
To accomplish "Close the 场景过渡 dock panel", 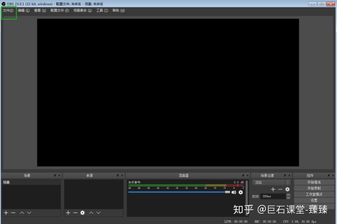I will point(289,175).
